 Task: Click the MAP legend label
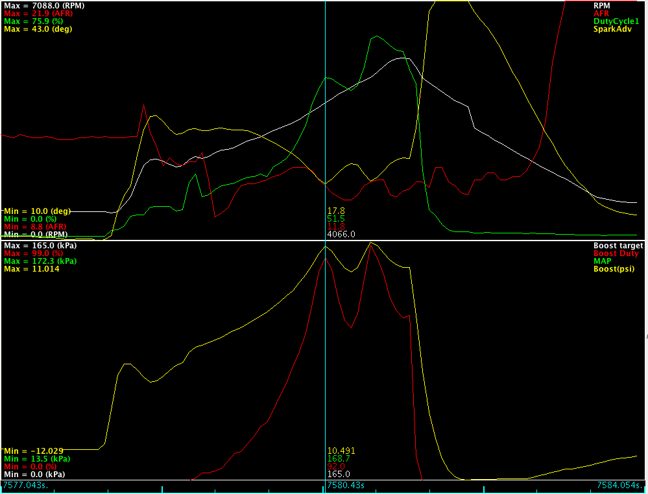coord(602,261)
